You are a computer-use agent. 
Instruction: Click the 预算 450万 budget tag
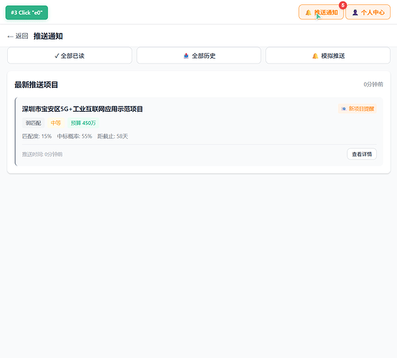[x=83, y=123]
